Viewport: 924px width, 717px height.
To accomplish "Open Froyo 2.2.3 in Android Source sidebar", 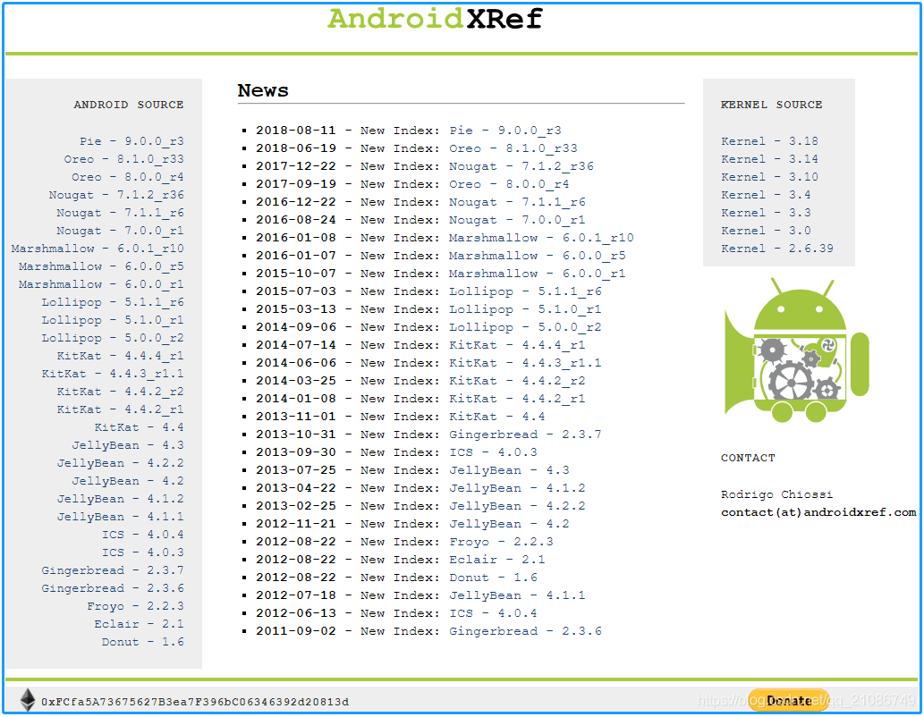I will pyautogui.click(x=136, y=605).
